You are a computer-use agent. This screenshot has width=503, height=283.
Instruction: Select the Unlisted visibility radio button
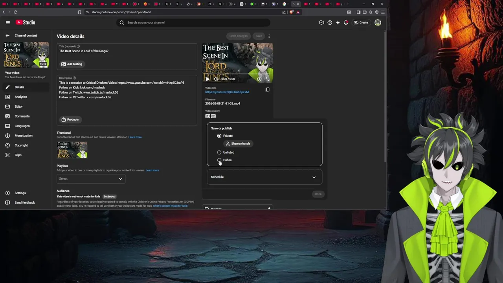point(219,153)
